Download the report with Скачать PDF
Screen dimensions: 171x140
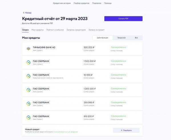pos(123,18)
